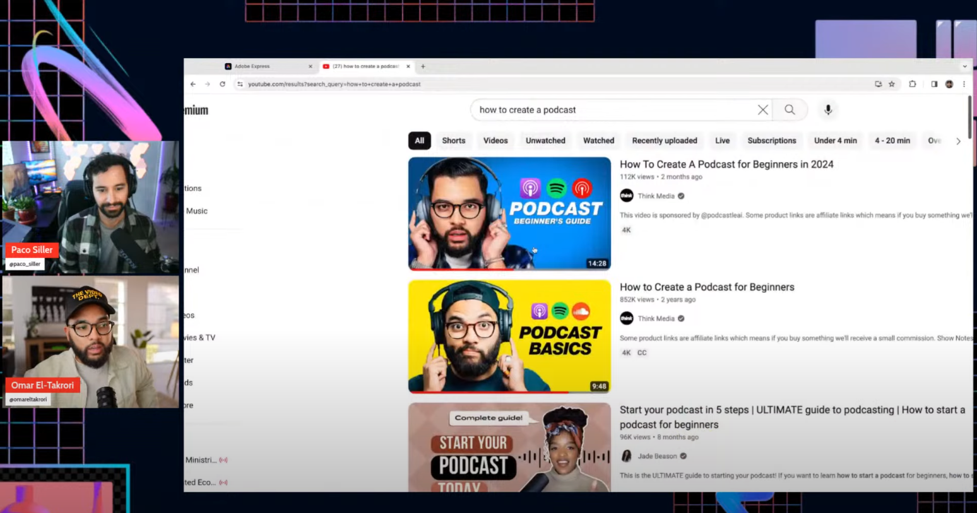
Task: Visit Think Media channel name on 2024 video
Action: (656, 196)
